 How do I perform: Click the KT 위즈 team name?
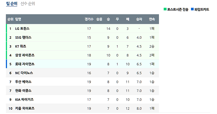[x=21, y=46]
